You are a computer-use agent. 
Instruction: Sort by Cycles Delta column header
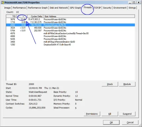coord(35,16)
